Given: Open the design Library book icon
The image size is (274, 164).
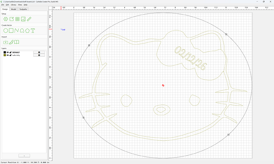Looking at the screenshot, I should point(17,42).
